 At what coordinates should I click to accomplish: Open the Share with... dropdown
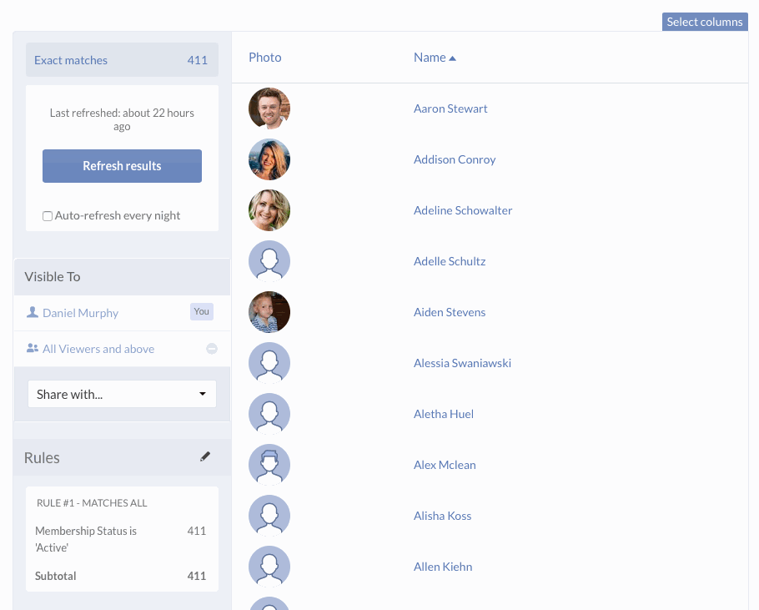tap(122, 394)
